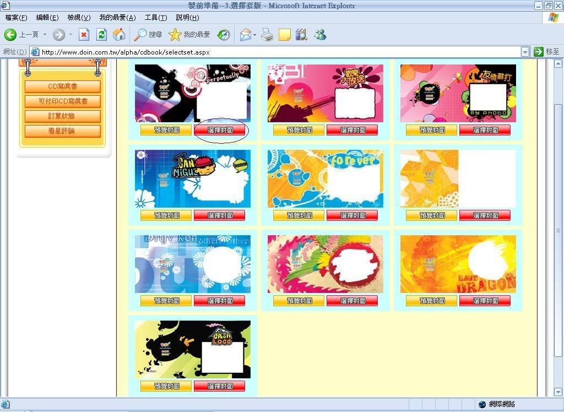Open the 檢視(V) menu
Screen dimensions: 564x412
click(79, 18)
